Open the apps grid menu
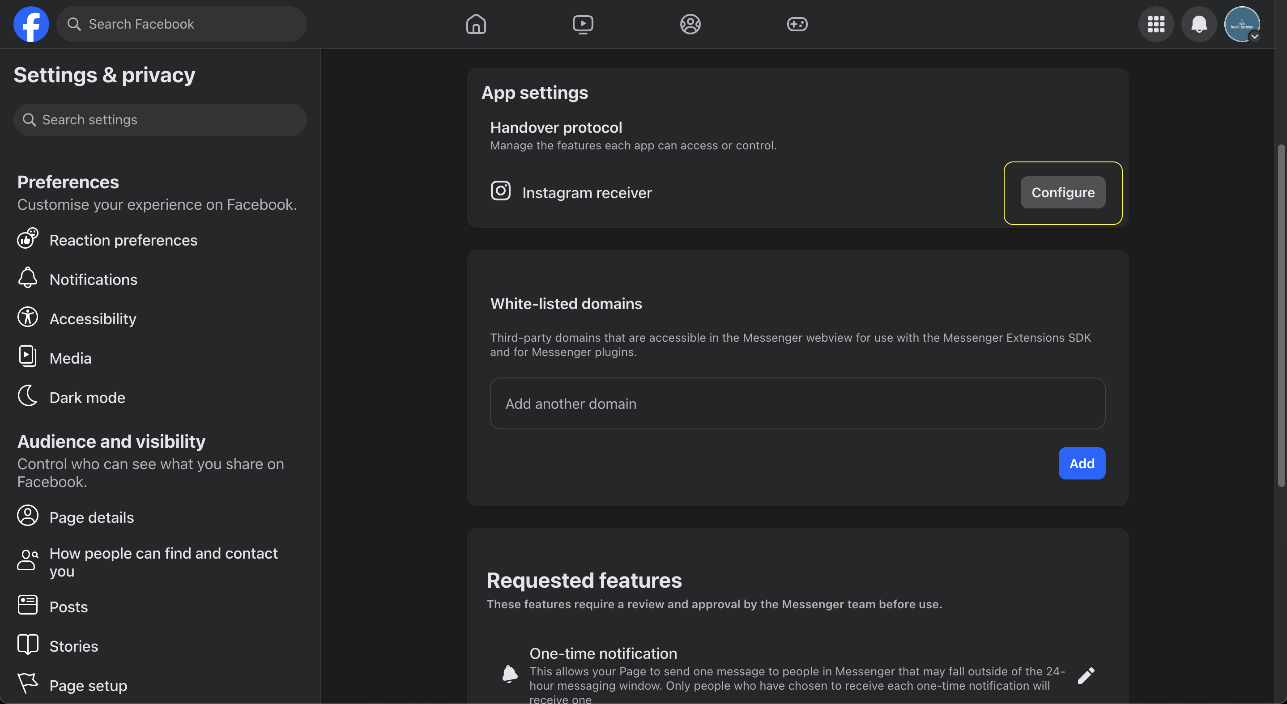 (x=1156, y=24)
